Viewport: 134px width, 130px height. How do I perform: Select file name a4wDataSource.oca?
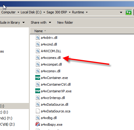pos(56,111)
